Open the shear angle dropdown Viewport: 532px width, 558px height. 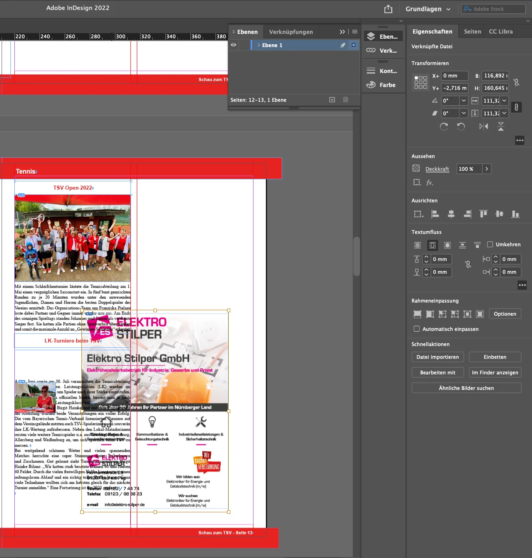464,113
